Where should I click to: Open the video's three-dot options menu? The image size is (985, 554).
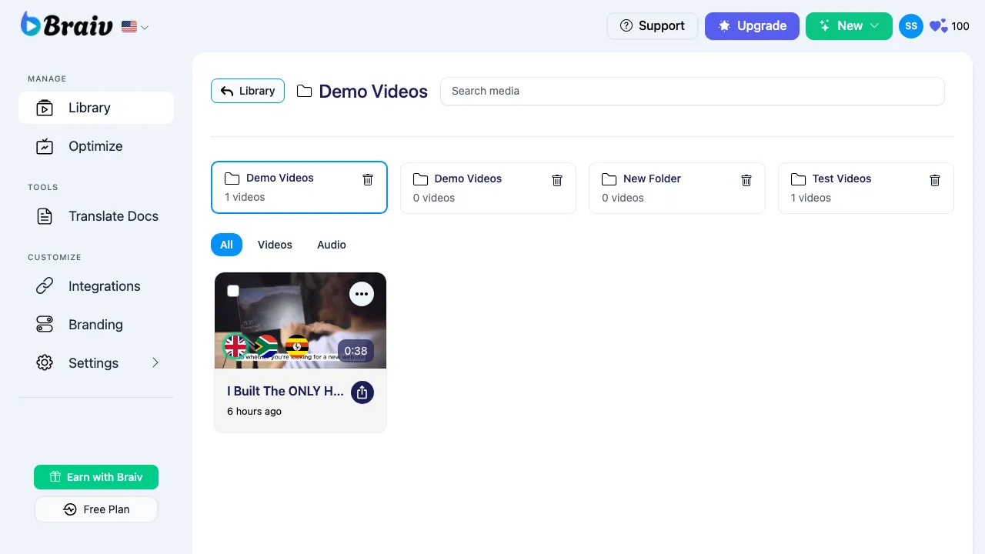click(x=362, y=294)
